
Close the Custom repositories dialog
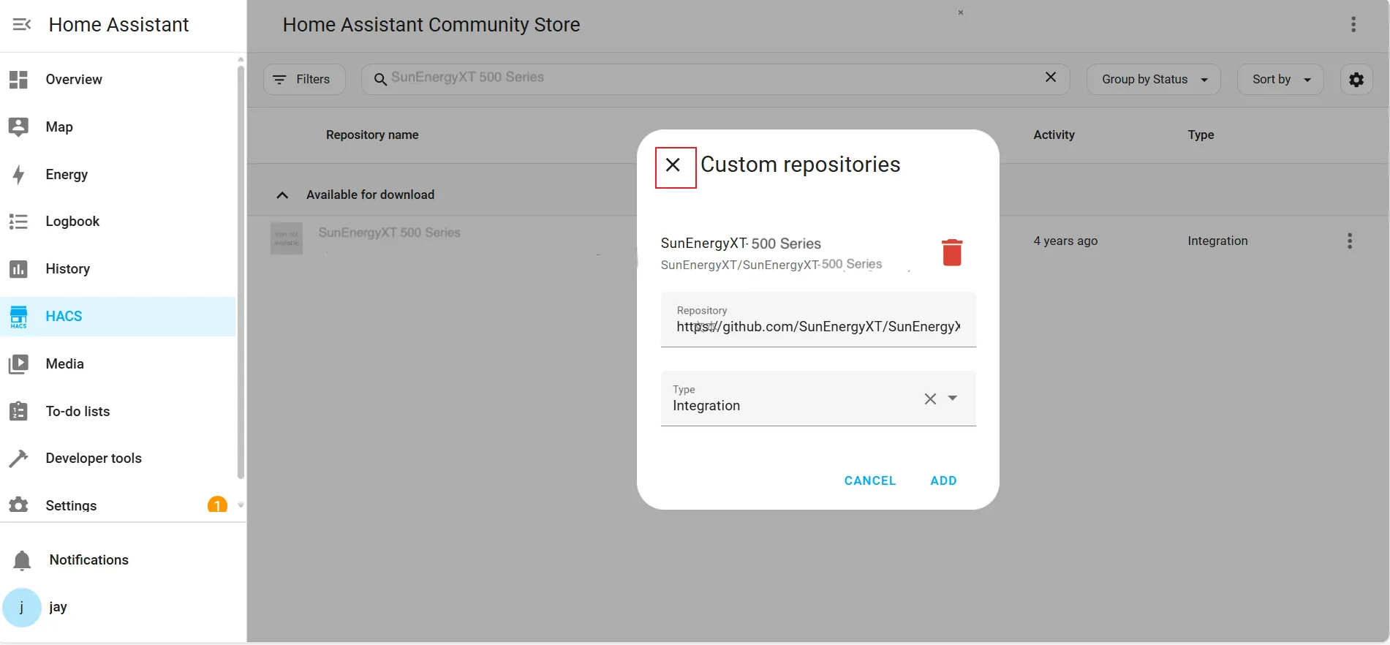tap(673, 165)
